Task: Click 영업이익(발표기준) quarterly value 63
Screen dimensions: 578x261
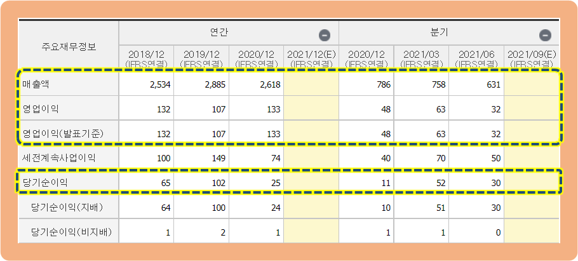Action: 441,134
